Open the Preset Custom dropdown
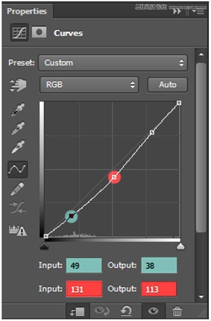 click(x=113, y=63)
